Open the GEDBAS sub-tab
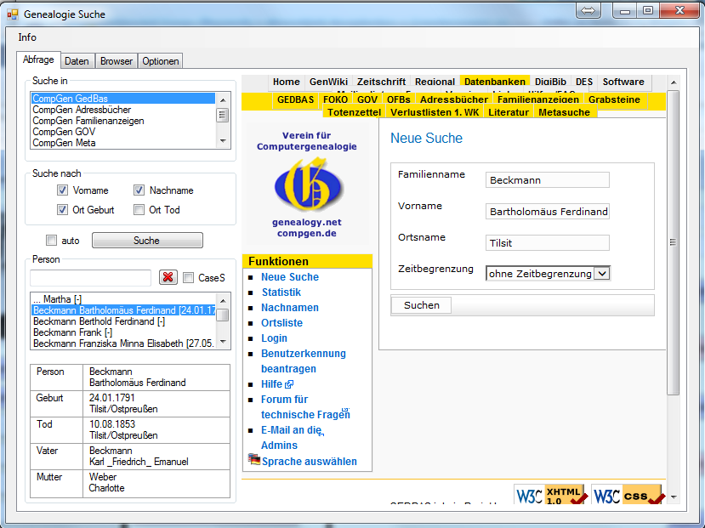The image size is (705, 528). pos(295,99)
